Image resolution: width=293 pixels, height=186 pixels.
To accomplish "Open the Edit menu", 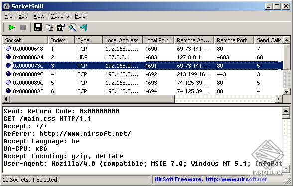I will click(x=23, y=16).
